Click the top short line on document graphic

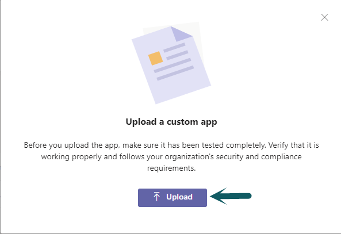click(x=174, y=48)
